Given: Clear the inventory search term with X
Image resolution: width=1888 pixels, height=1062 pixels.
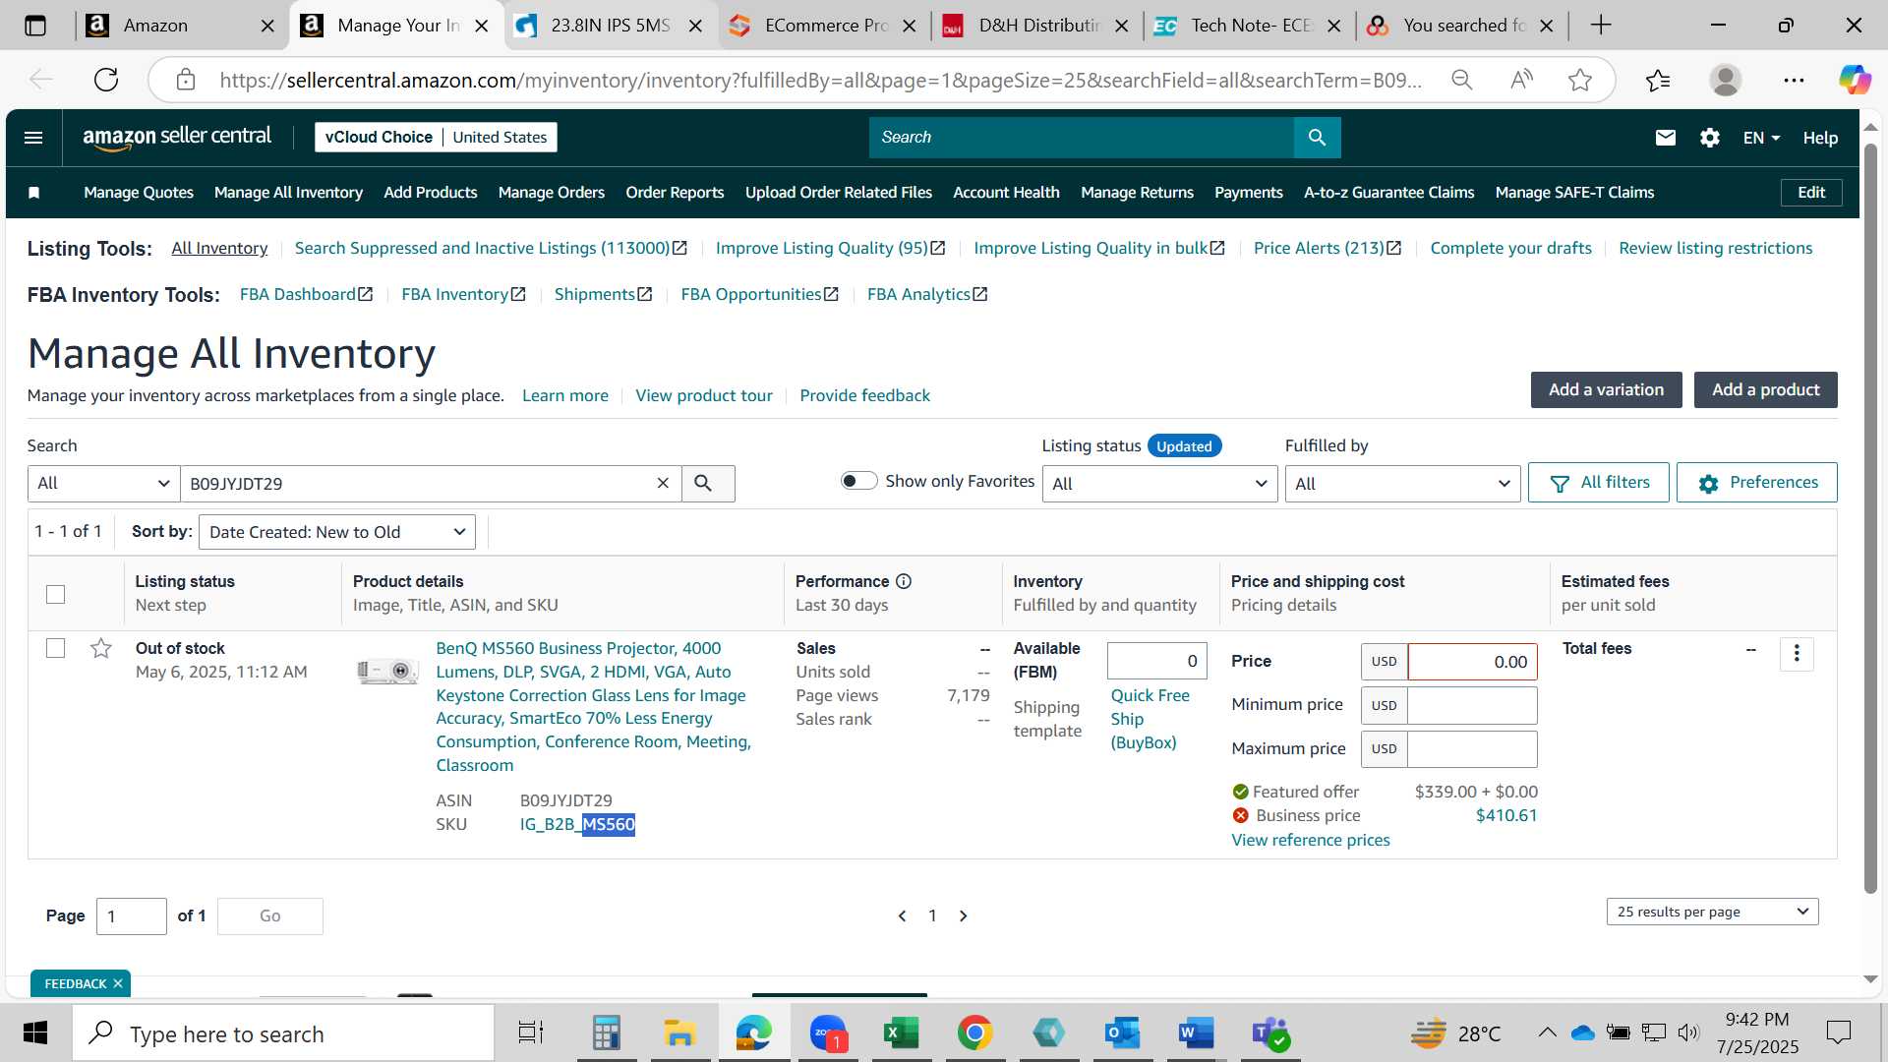Looking at the screenshot, I should [663, 483].
